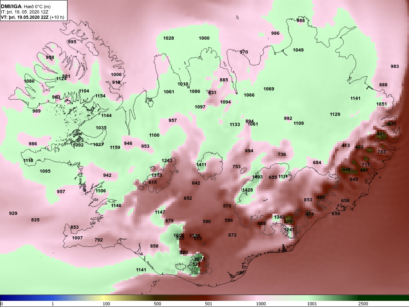
Task: Click the height value 590
Action: coord(207,221)
